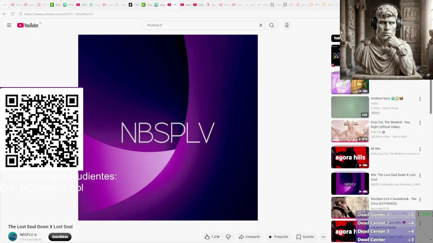
Task: Open options menu for 'Mi Mix'
Action: [420, 150]
